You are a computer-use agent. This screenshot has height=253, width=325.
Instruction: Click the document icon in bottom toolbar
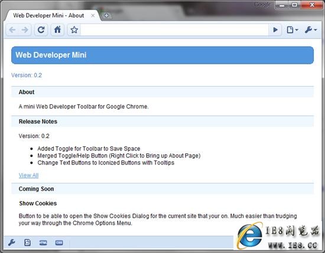(x=27, y=242)
